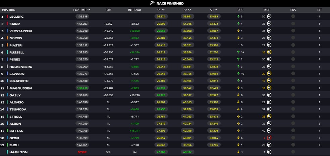Screen dimensions: 330x156
Task: Select Russell's yellow medium tyre icon
Action: [x=269, y=52]
